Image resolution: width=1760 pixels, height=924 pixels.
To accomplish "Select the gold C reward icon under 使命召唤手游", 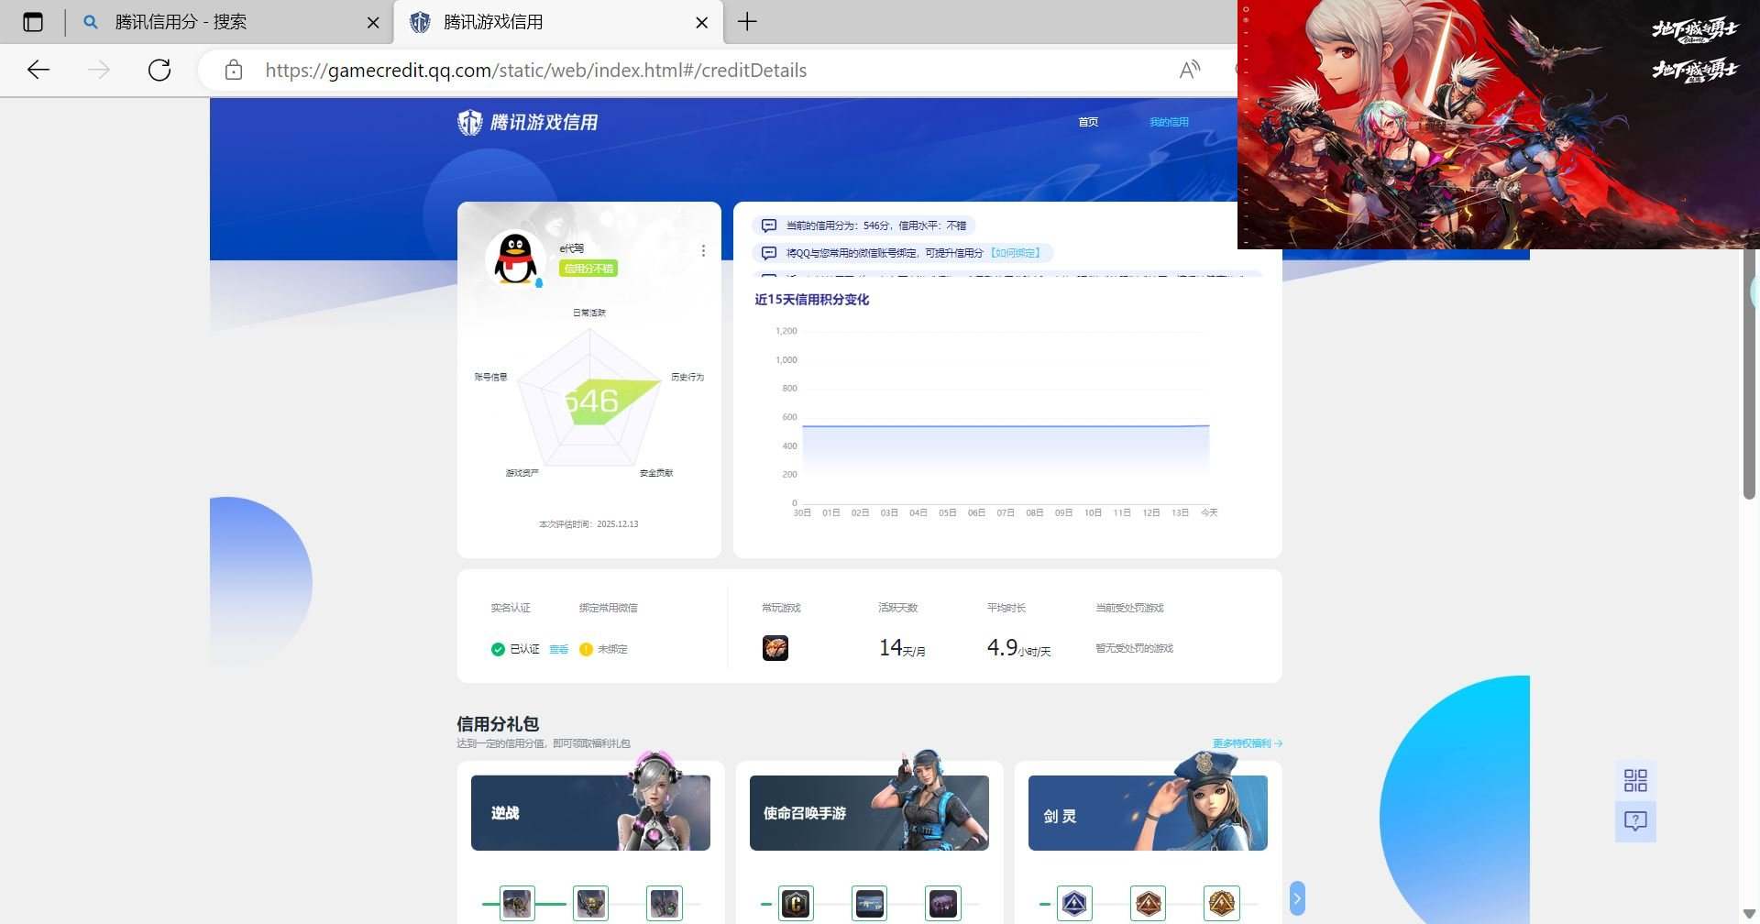I will [796, 904].
